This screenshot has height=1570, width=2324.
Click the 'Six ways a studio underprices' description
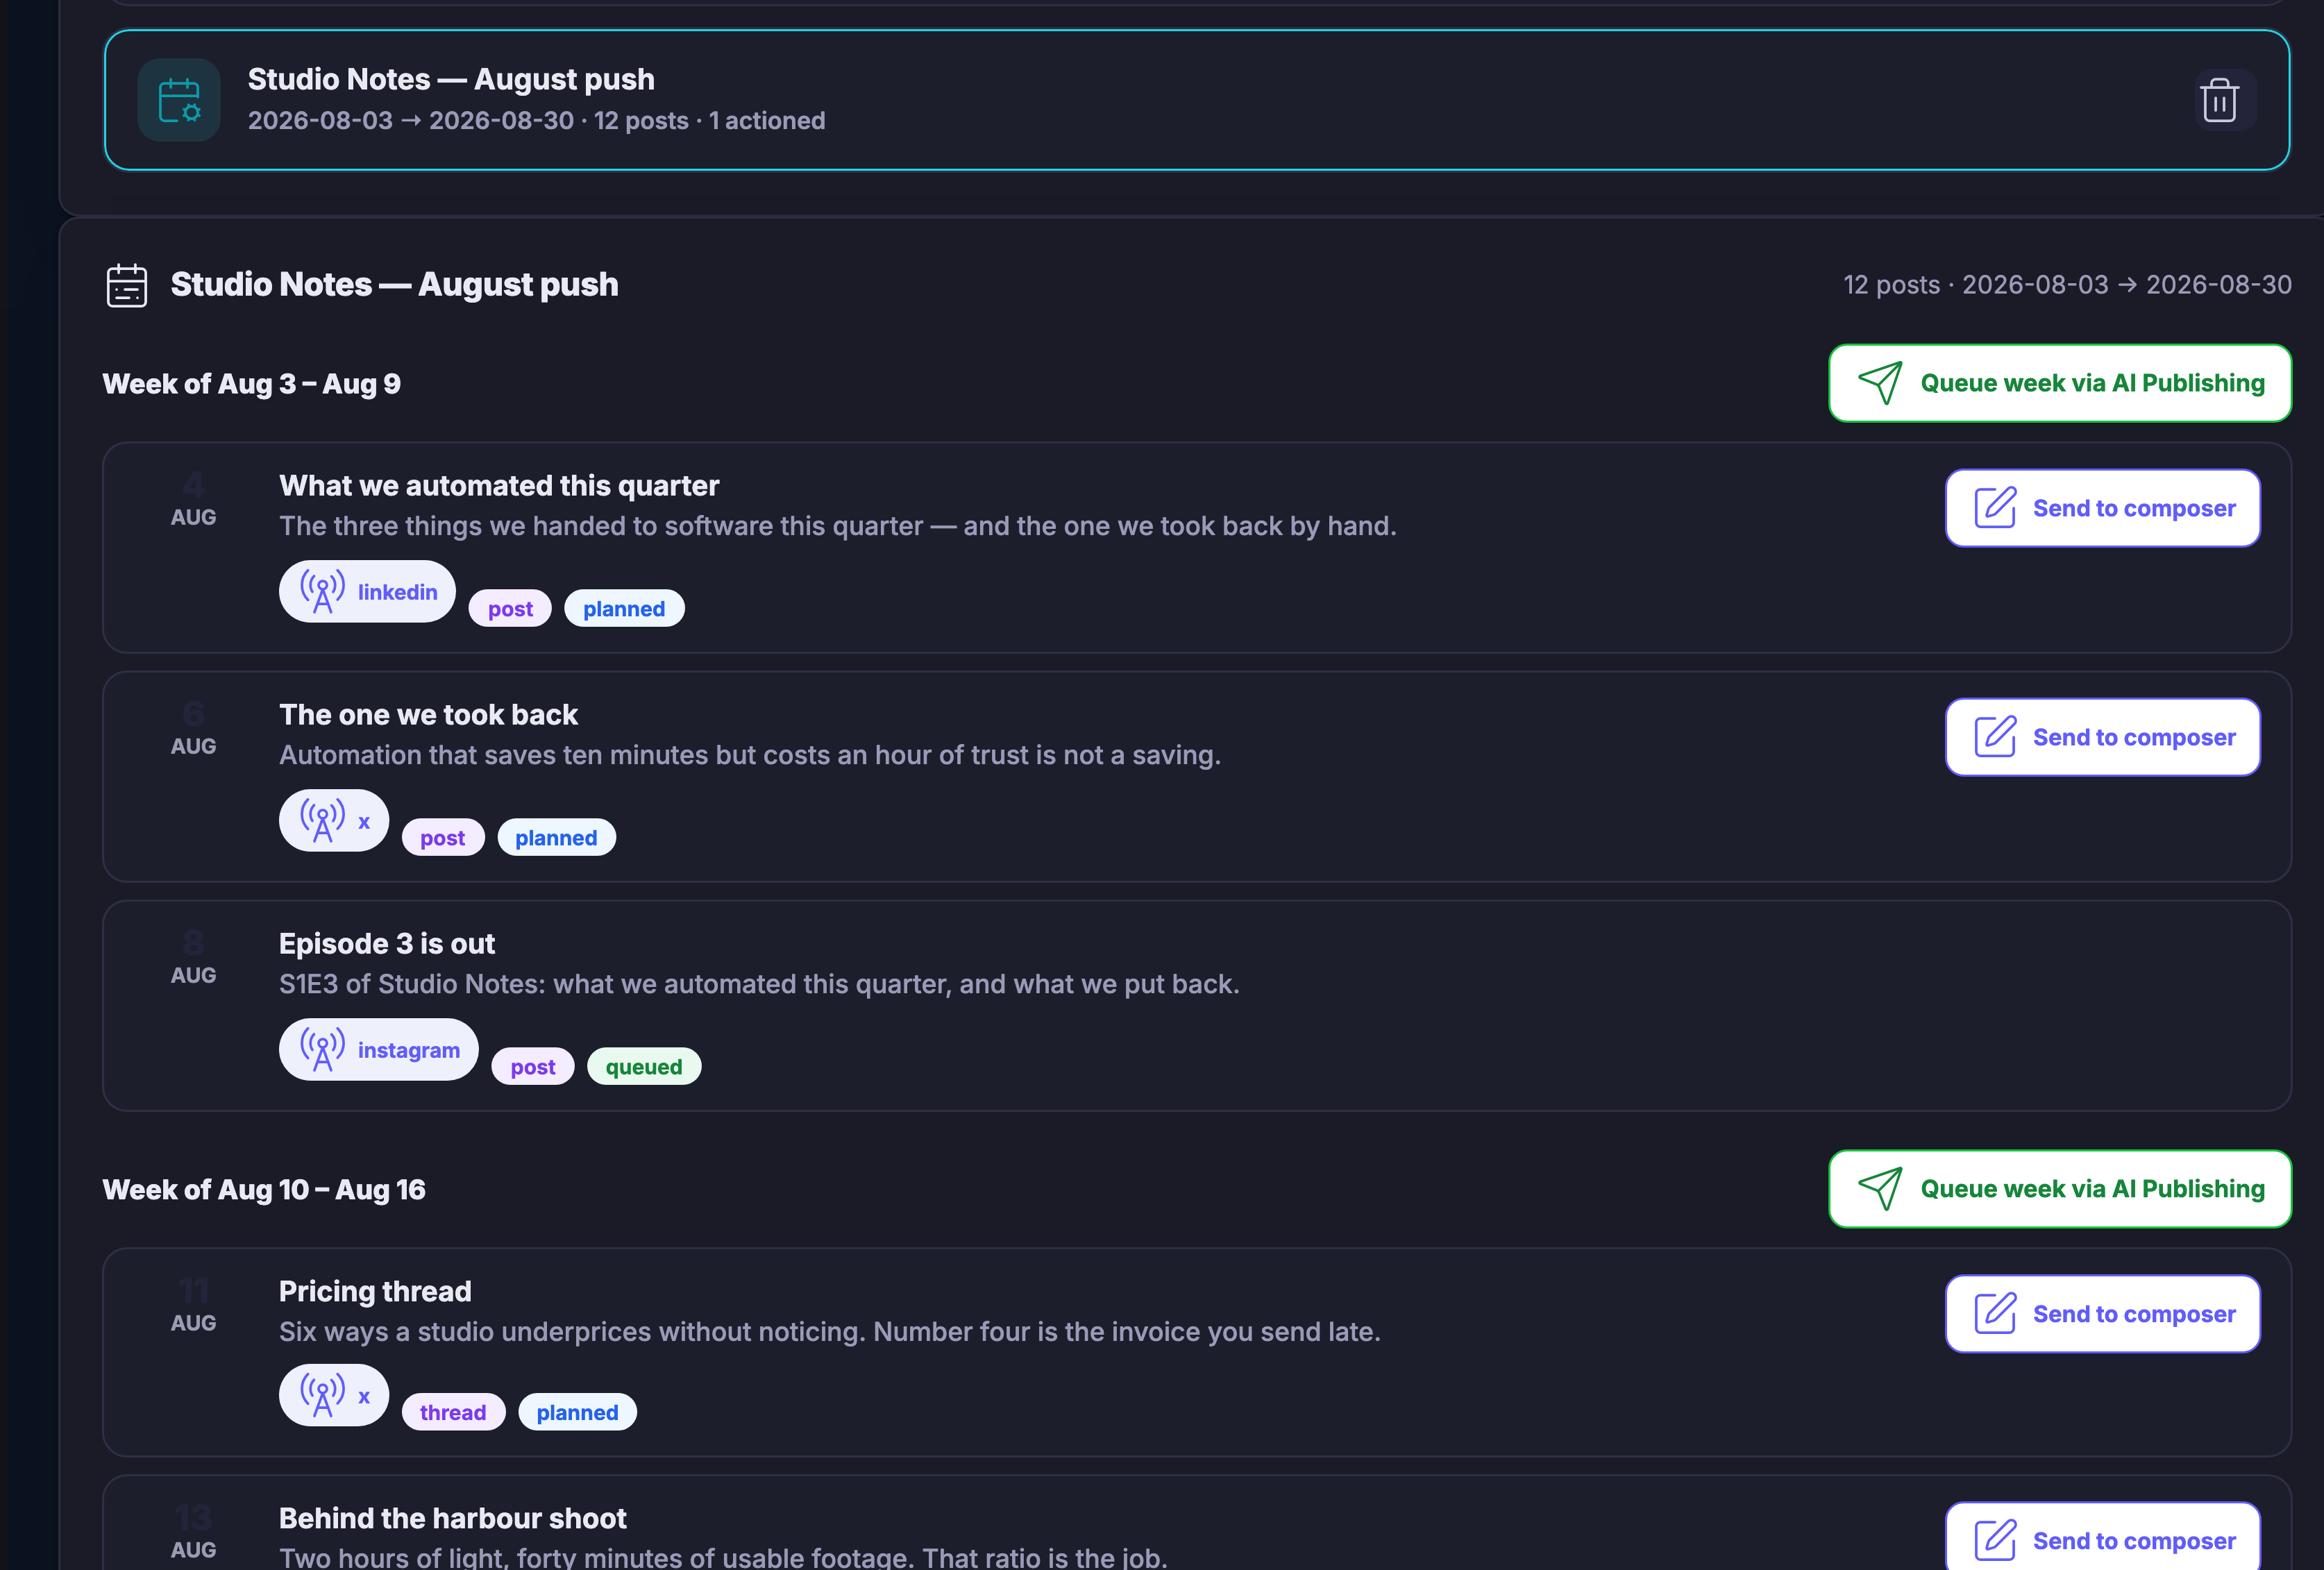click(830, 1332)
